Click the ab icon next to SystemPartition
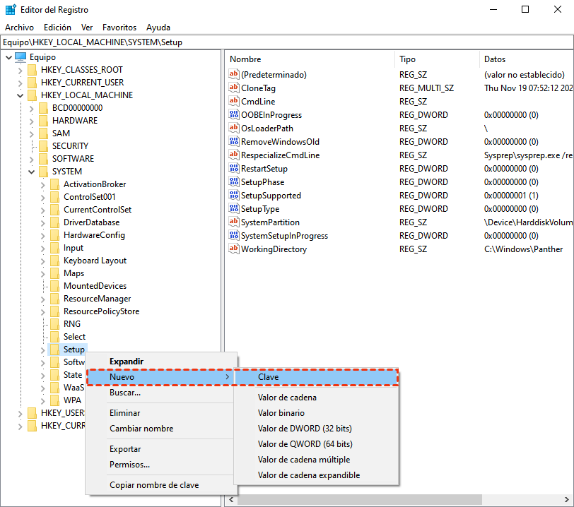Viewport: 574px width, 507px height. point(233,222)
